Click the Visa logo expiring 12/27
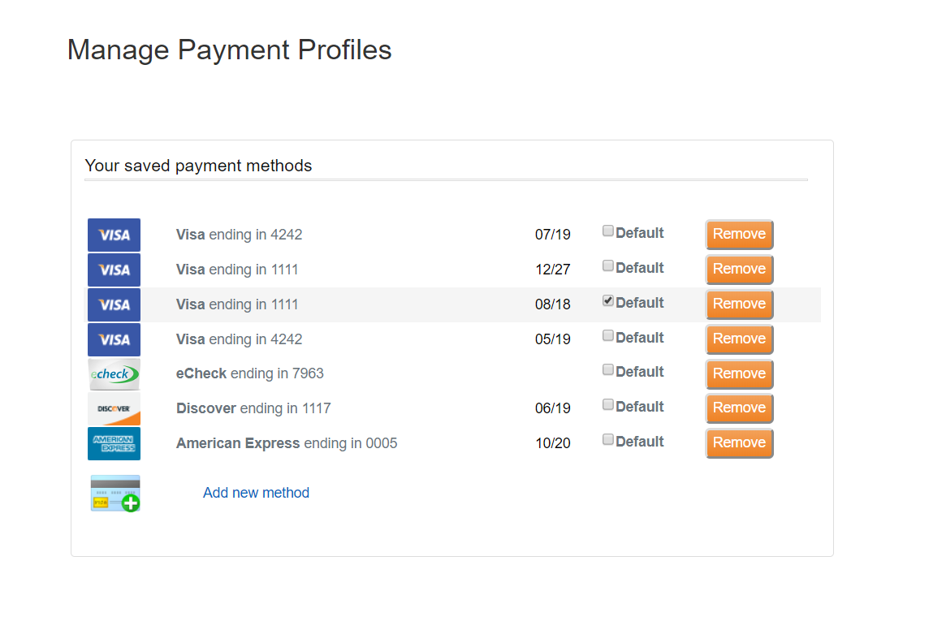Viewport: 929px width, 630px height. [x=114, y=270]
